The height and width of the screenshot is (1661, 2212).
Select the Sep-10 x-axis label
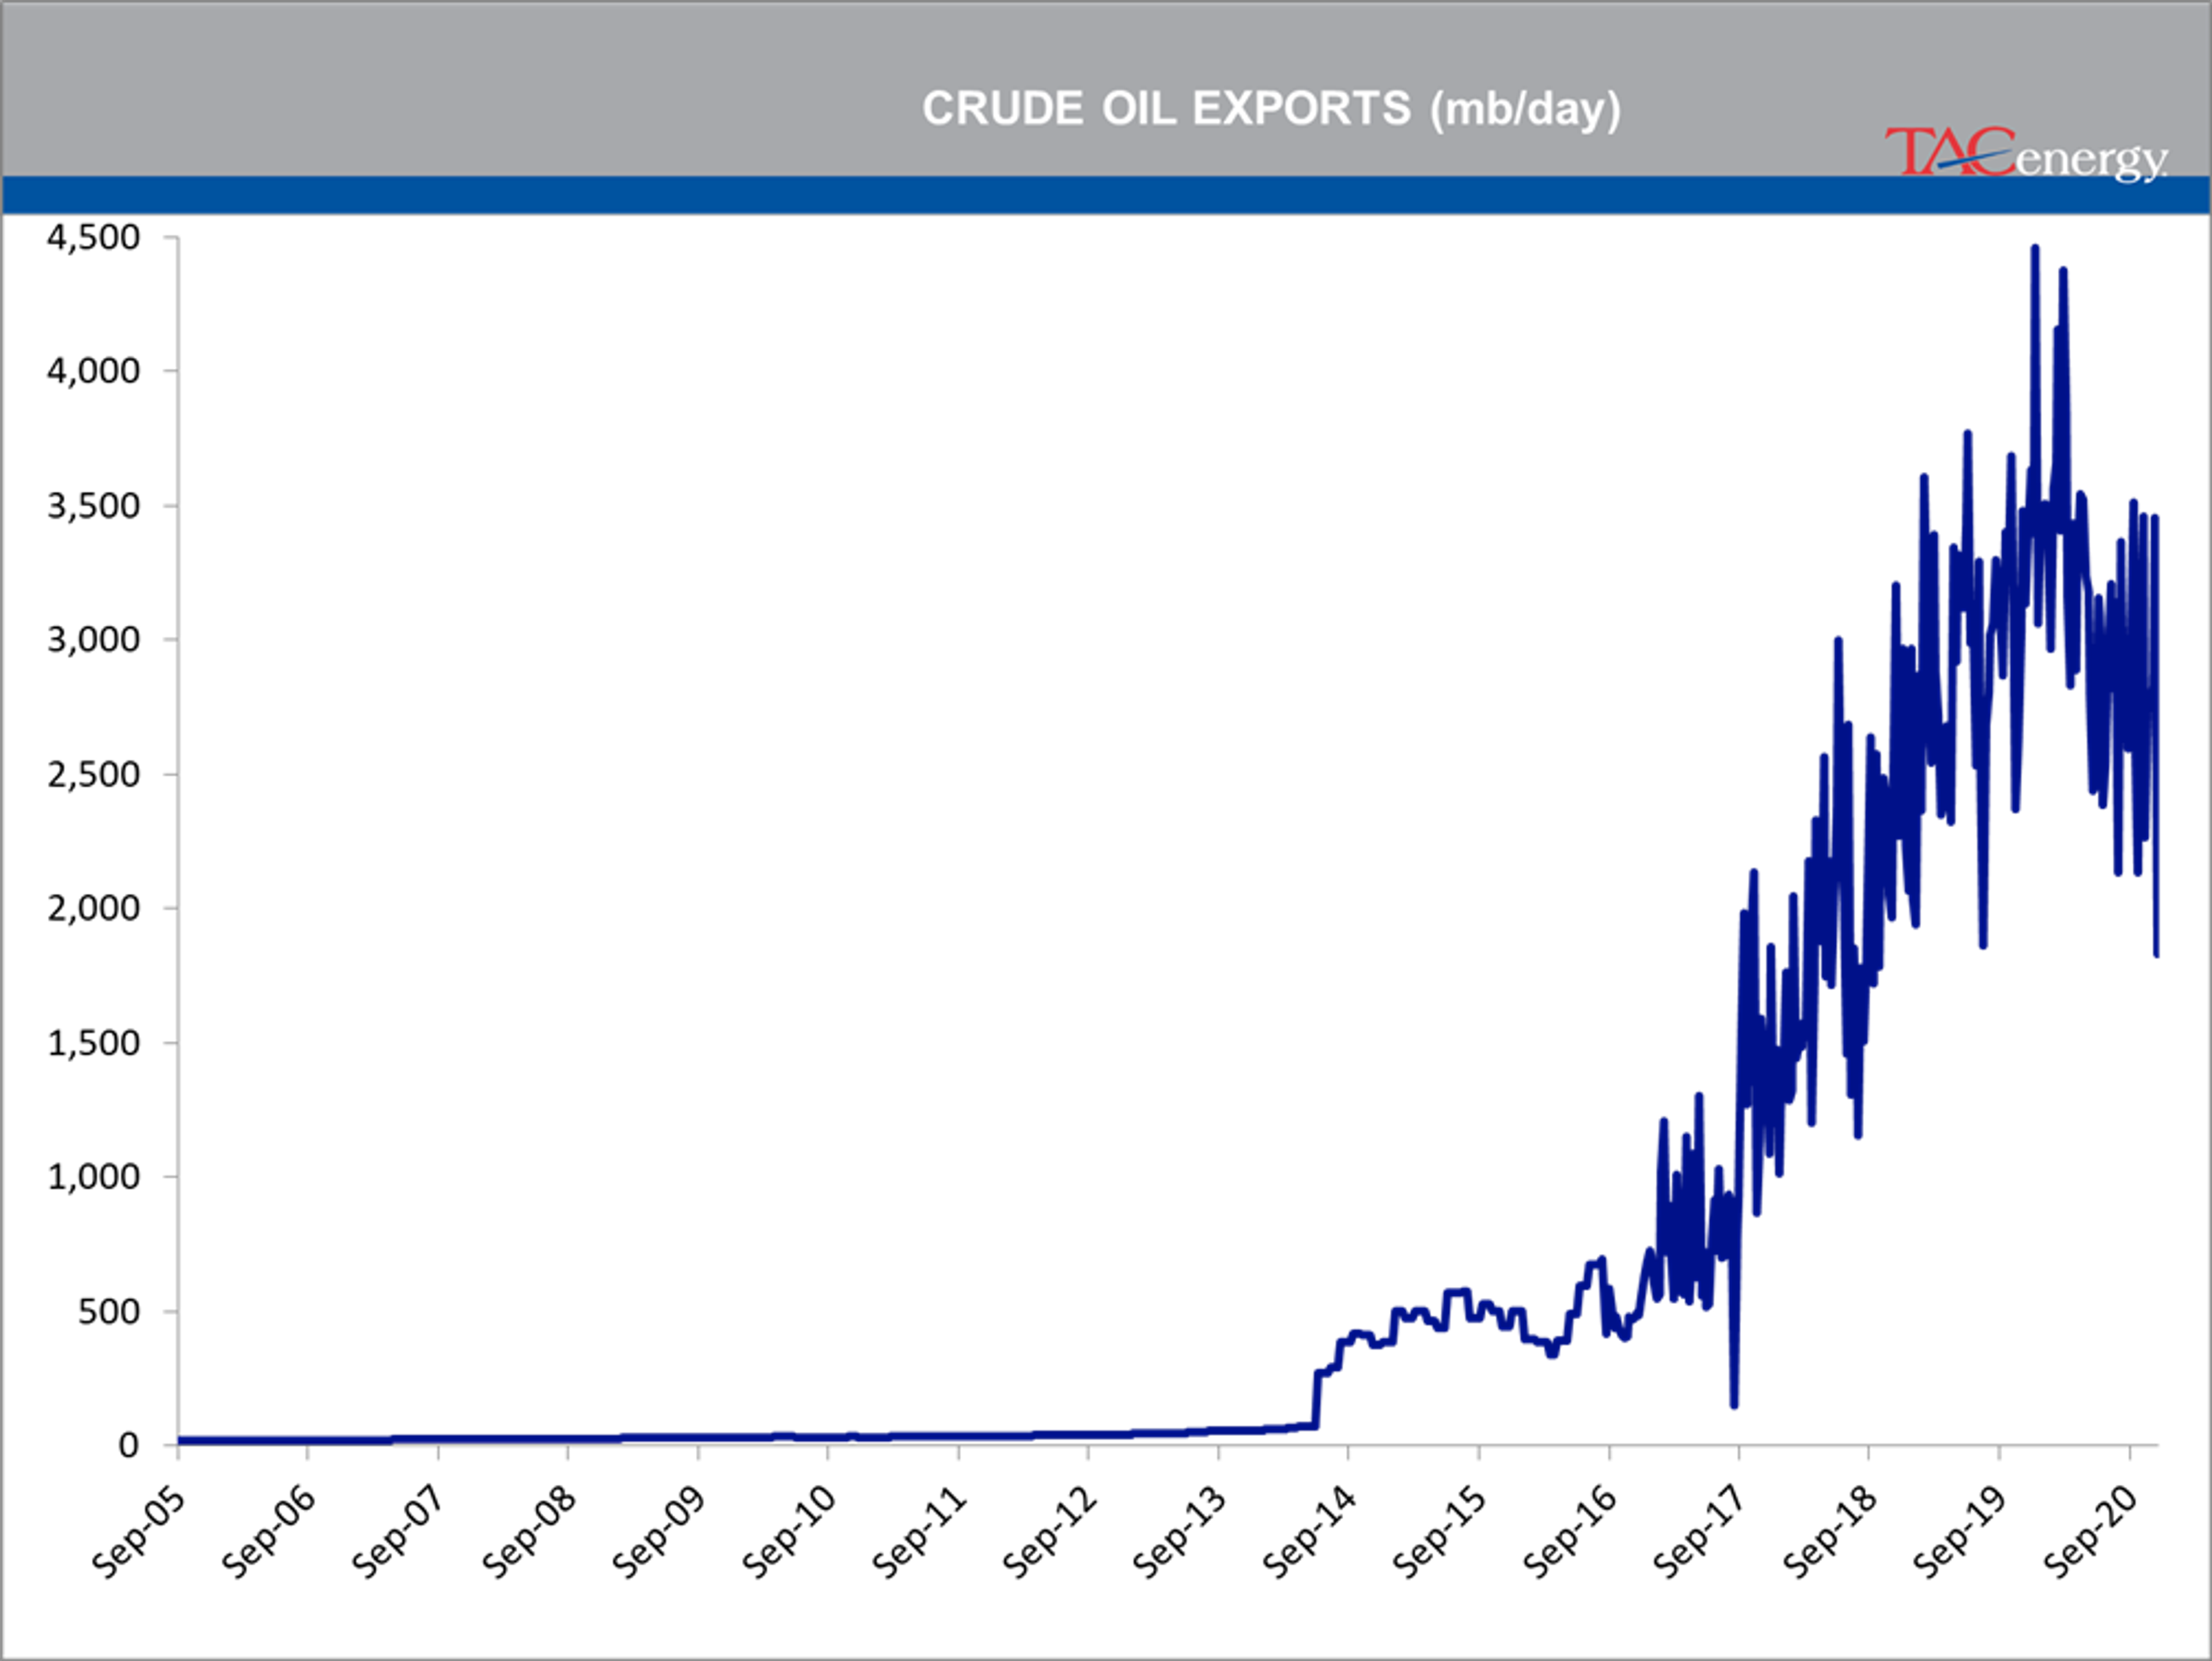coord(788,1532)
